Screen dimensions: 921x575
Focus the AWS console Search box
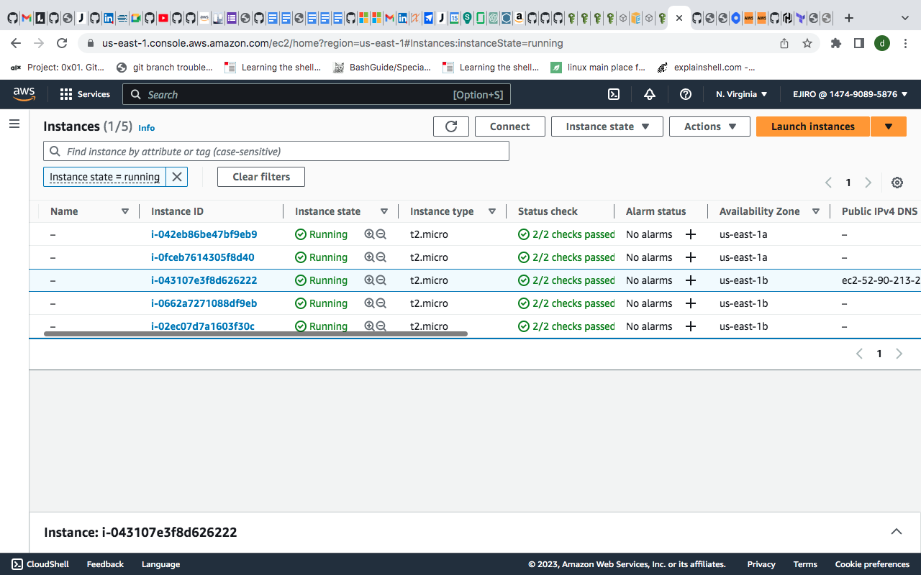click(x=317, y=94)
